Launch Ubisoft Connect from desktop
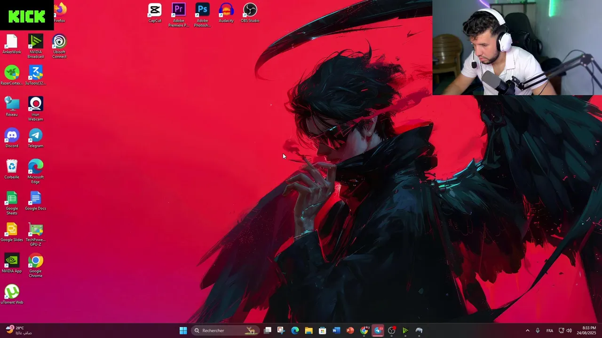 [60, 46]
